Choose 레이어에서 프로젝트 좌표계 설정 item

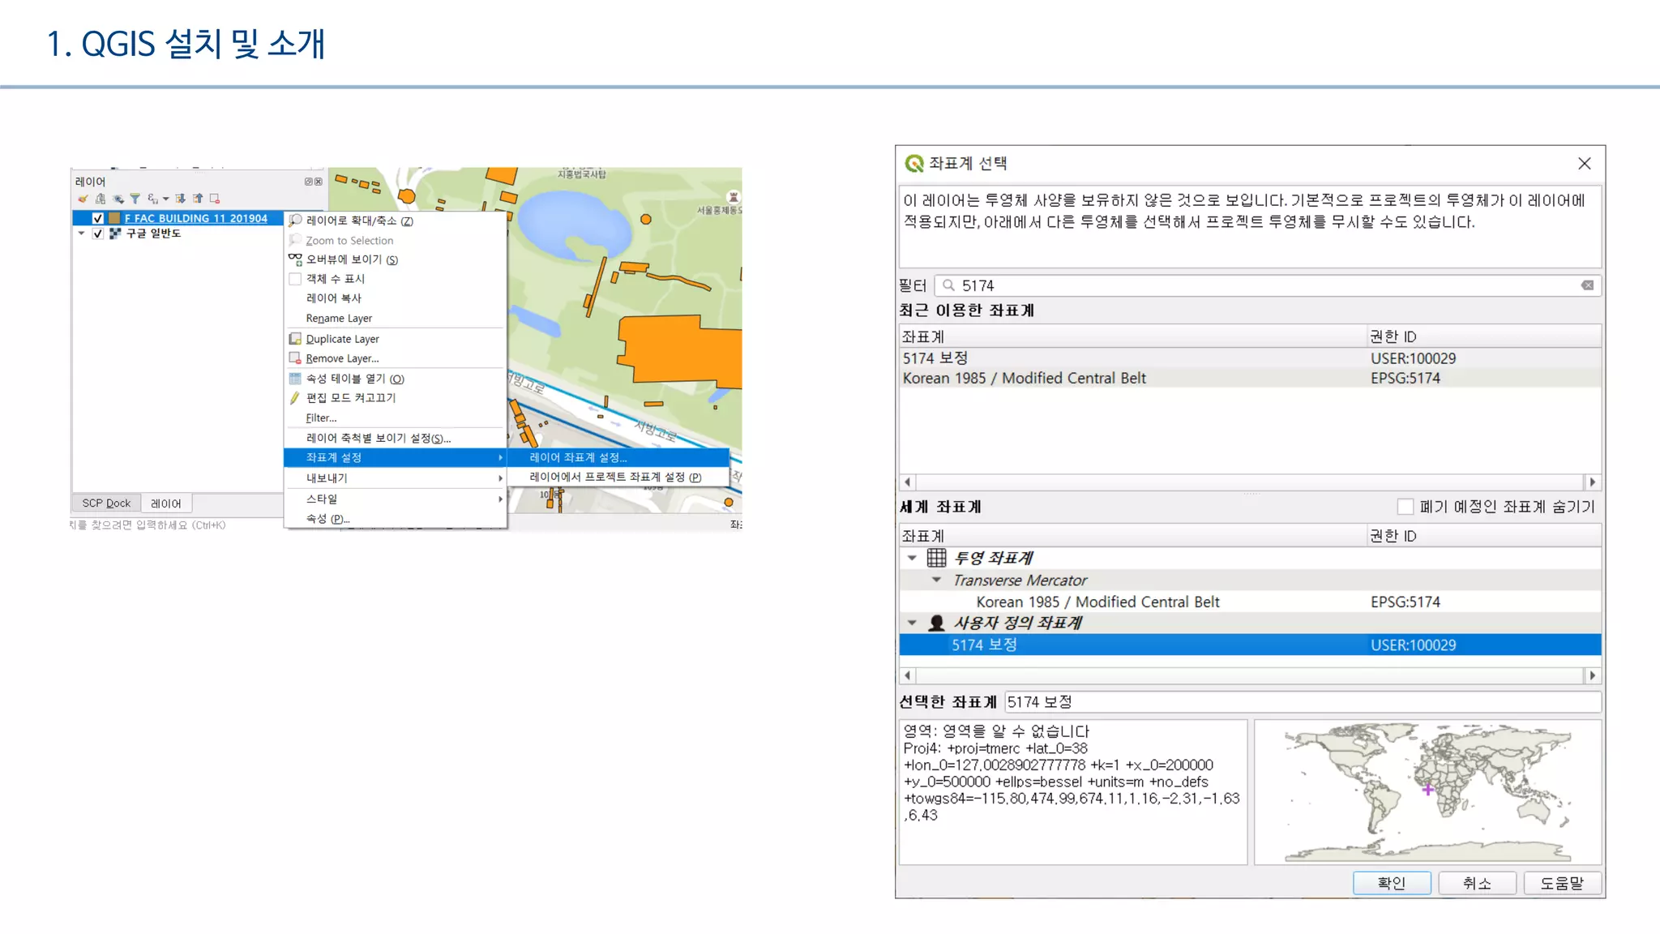point(618,477)
